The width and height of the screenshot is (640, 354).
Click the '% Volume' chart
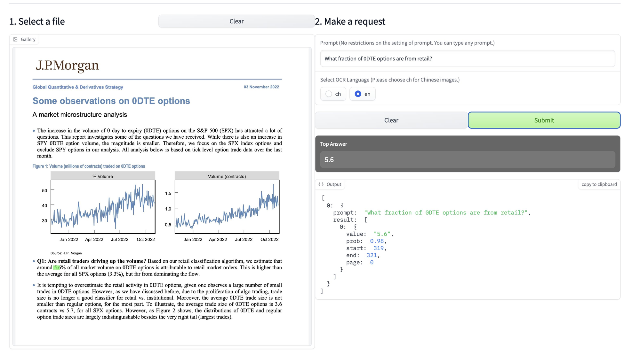(103, 206)
